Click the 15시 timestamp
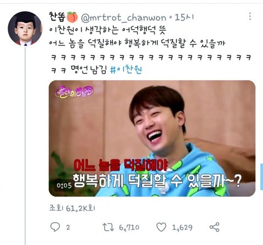 click(x=184, y=18)
